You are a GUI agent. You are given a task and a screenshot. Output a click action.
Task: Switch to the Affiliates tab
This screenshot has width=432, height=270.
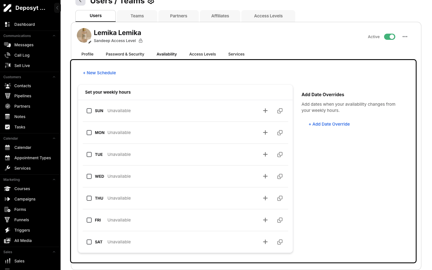tap(220, 16)
